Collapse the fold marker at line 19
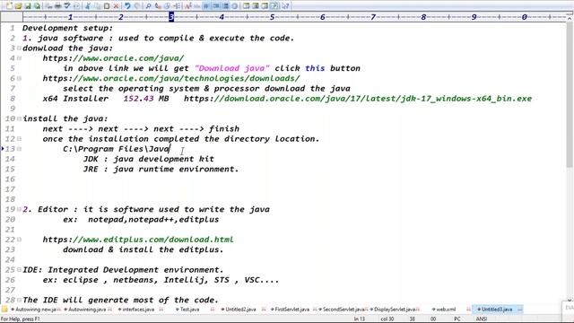 [x=19, y=209]
